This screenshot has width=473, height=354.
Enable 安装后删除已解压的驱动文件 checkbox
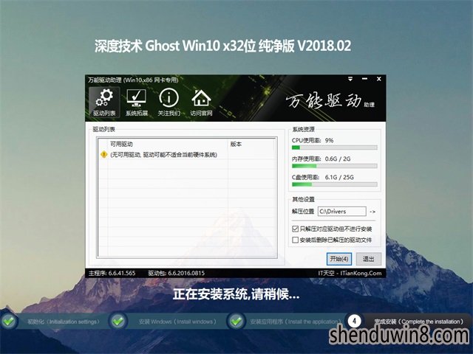296,240
